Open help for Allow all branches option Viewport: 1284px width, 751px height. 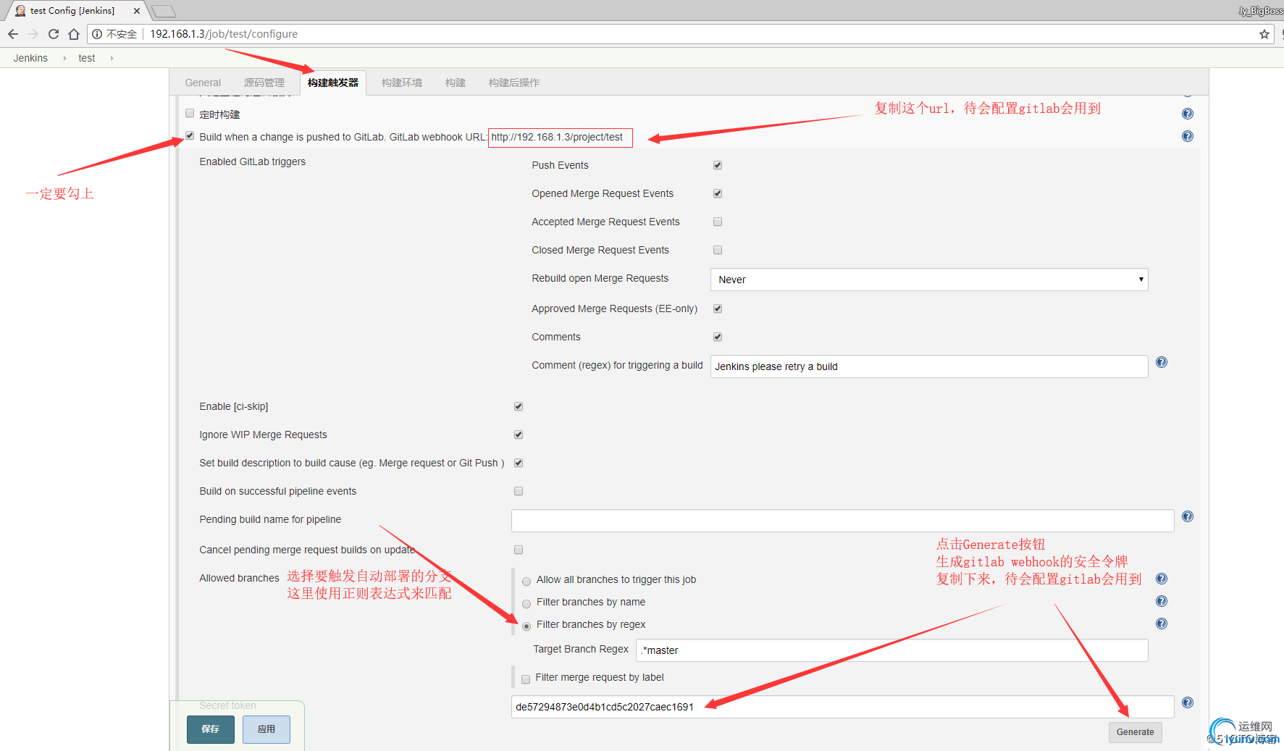coord(1162,579)
